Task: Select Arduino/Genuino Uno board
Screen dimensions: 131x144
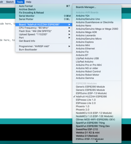Action: pyautogui.click(x=97, y=19)
